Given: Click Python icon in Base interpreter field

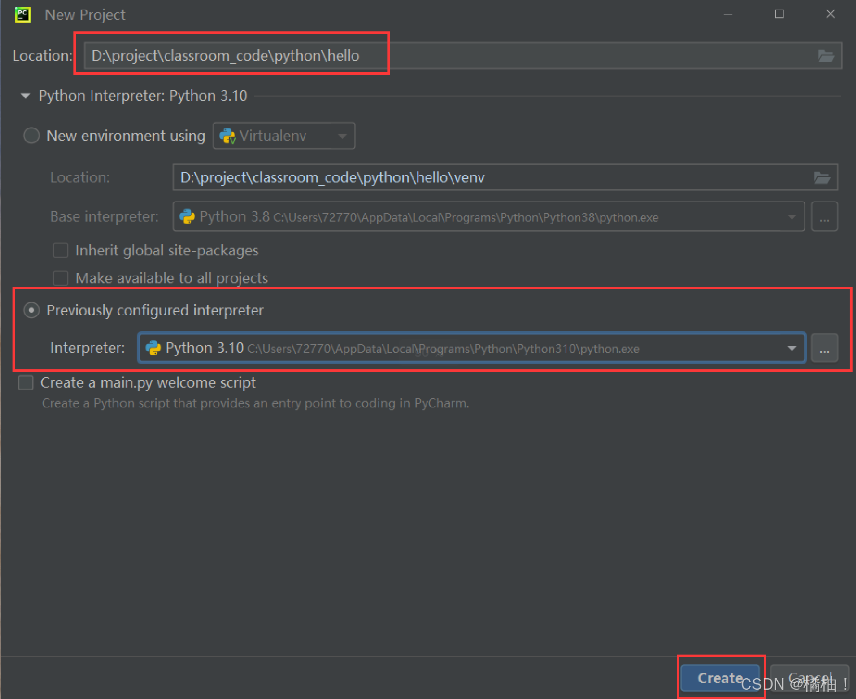Looking at the screenshot, I should (187, 217).
